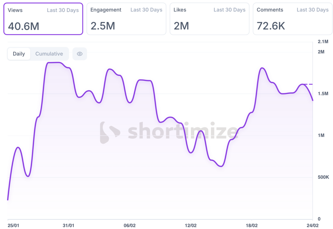The width and height of the screenshot is (333, 229).
Task: Click Last 30 Days in Engagement card
Action: pos(146,10)
